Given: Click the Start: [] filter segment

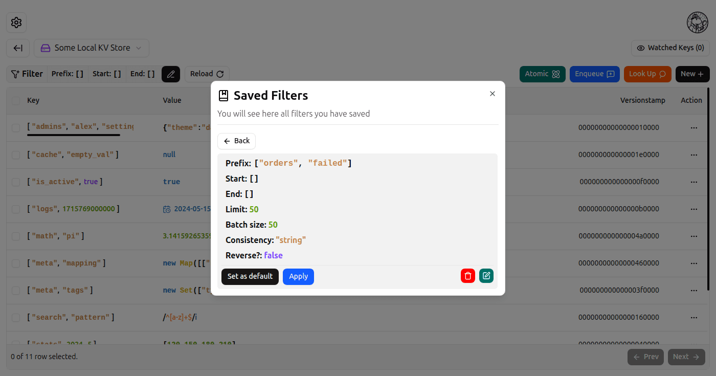Looking at the screenshot, I should pos(107,74).
